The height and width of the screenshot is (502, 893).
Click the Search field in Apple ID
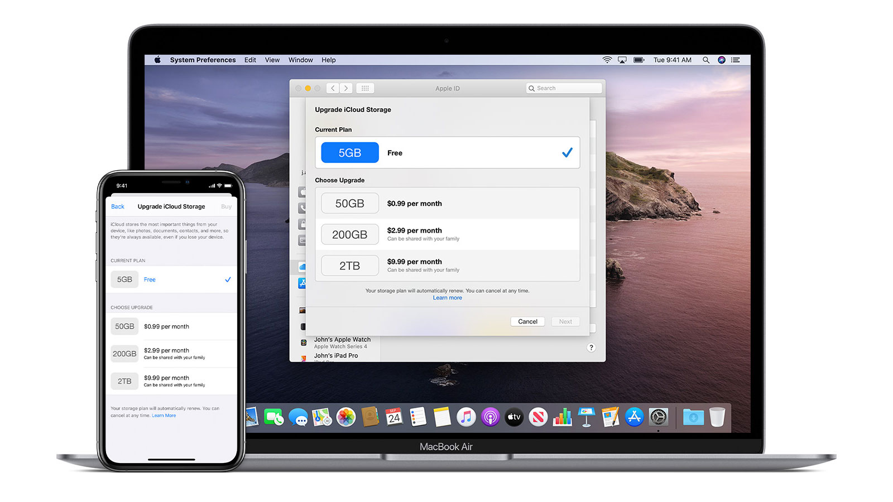pos(564,88)
